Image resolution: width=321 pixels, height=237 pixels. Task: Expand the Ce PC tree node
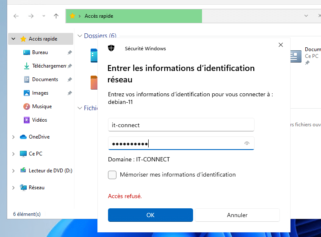pyautogui.click(x=14, y=154)
